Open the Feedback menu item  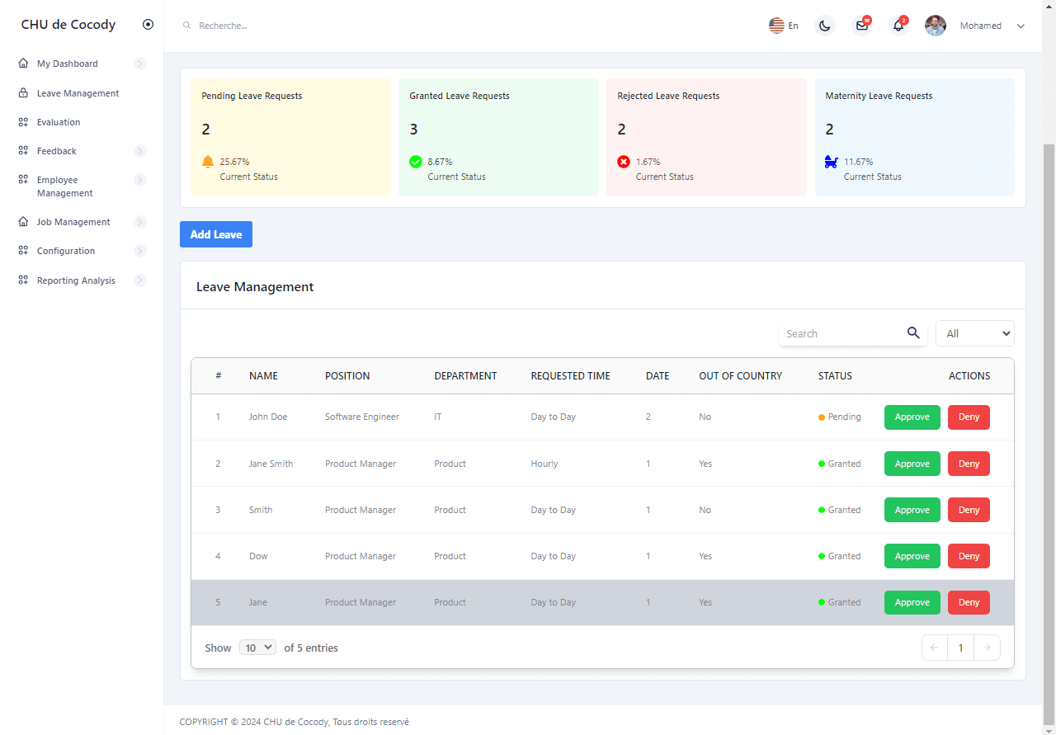tap(56, 150)
